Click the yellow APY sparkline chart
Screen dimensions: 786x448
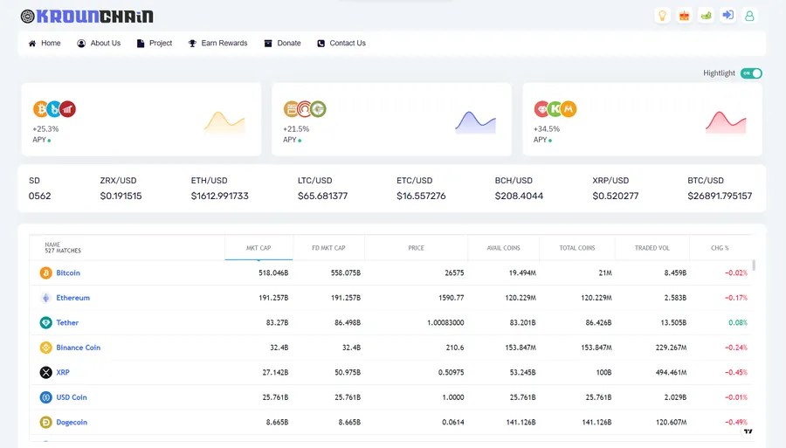click(x=224, y=122)
